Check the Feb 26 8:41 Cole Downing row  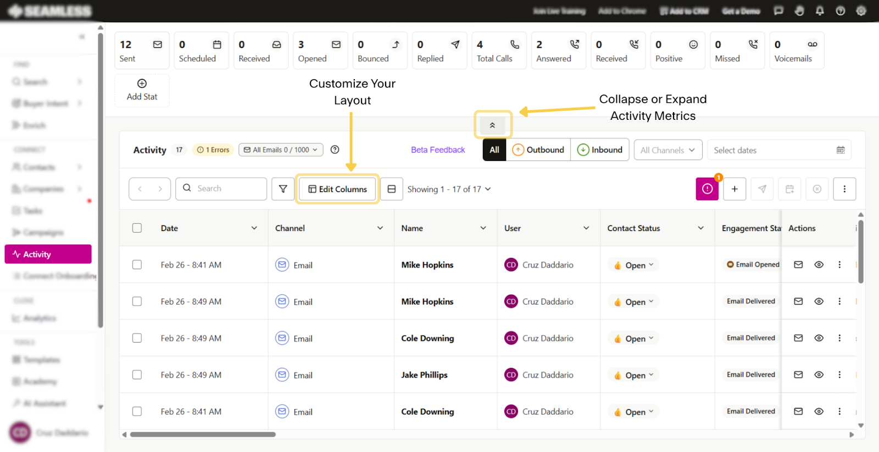(137, 411)
